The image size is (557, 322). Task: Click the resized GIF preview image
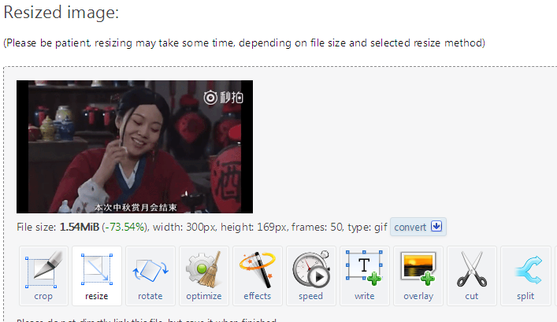click(x=135, y=146)
